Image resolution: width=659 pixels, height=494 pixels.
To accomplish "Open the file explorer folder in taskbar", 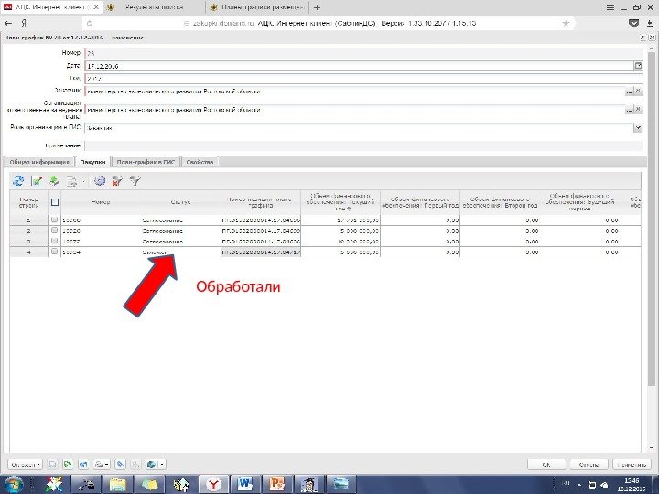I will [x=118, y=484].
